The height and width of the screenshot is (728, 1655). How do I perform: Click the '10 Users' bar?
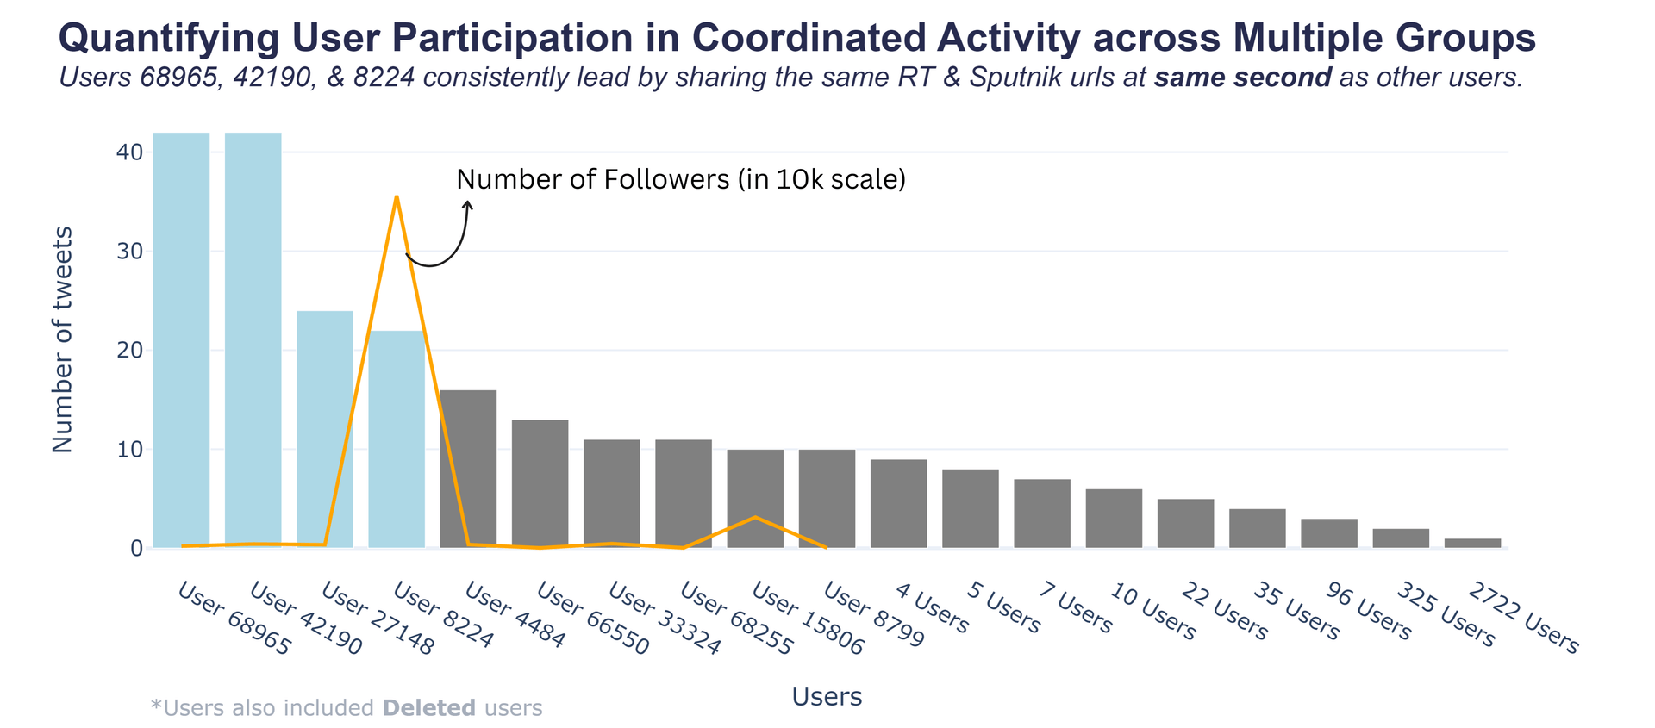(x=1114, y=518)
